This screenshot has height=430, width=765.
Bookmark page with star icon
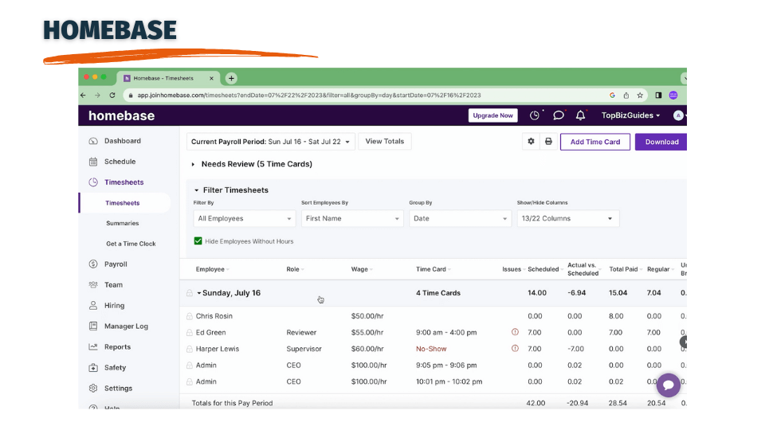point(640,96)
